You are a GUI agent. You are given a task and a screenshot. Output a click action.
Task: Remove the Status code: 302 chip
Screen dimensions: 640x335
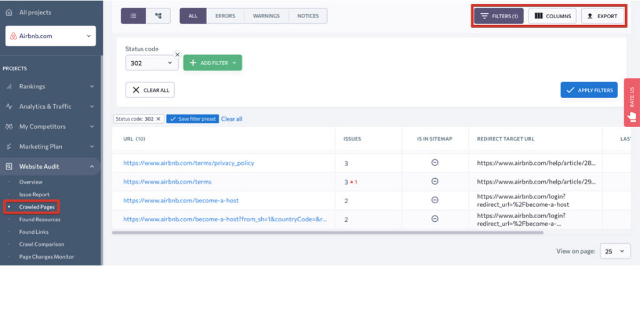(158, 119)
